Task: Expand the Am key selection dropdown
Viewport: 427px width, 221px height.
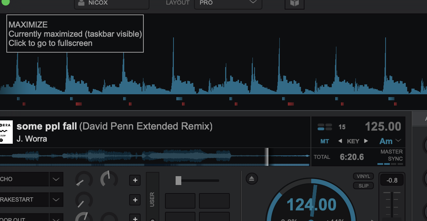Action: (x=398, y=141)
